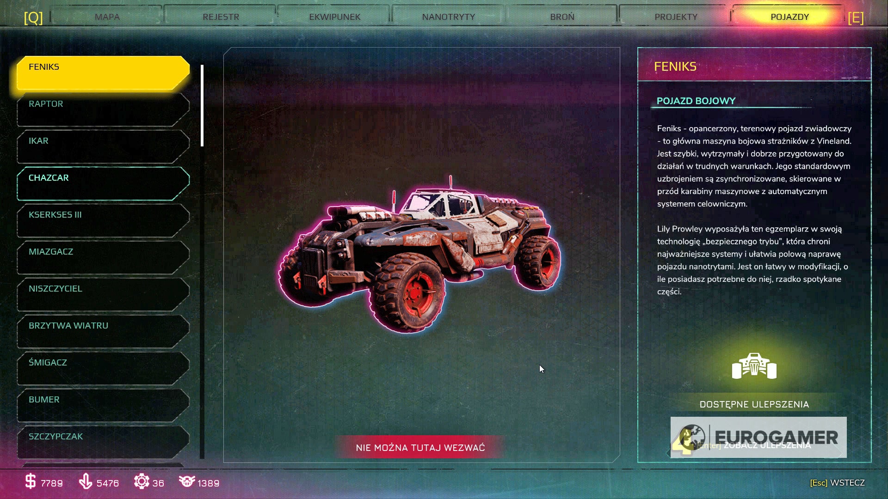
Task: Open ZOBACZ ULEPSZENIA upgrades
Action: [754, 445]
